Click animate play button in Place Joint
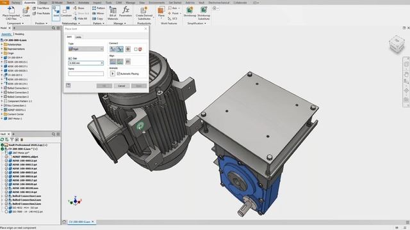Viewport: 410px width, 230px height. click(113, 74)
